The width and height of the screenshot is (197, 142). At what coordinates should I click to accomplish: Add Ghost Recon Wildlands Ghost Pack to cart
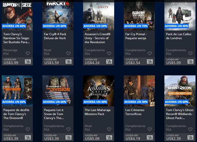pos(190,137)
